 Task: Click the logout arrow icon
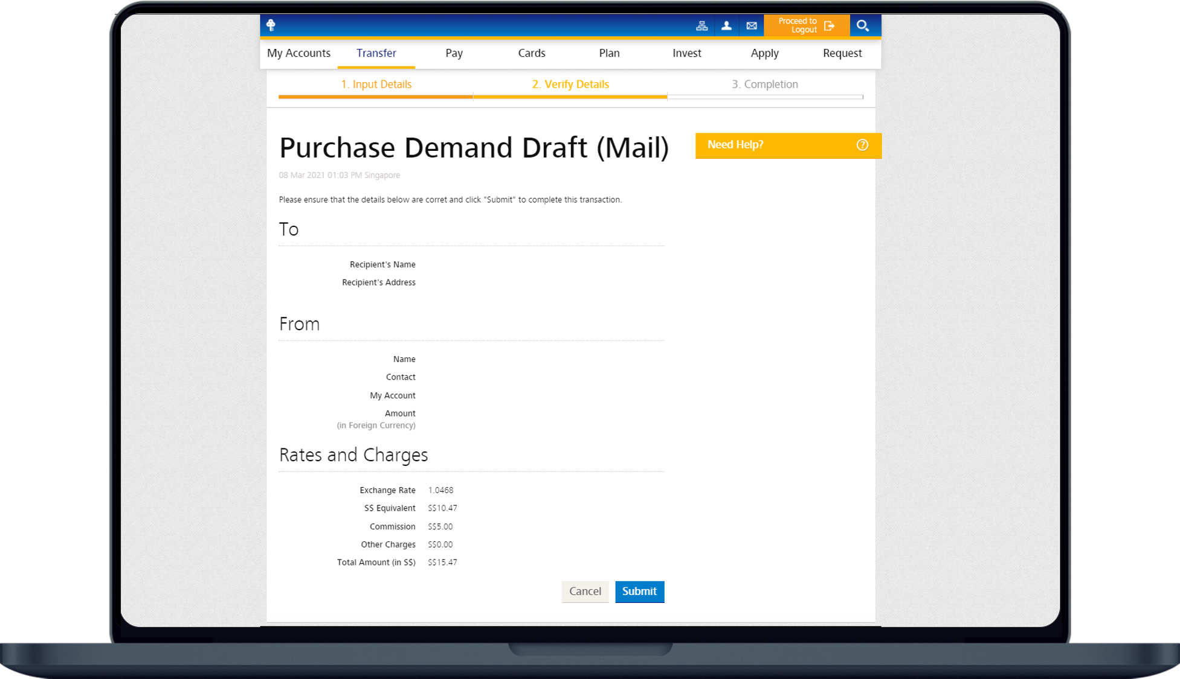point(830,26)
